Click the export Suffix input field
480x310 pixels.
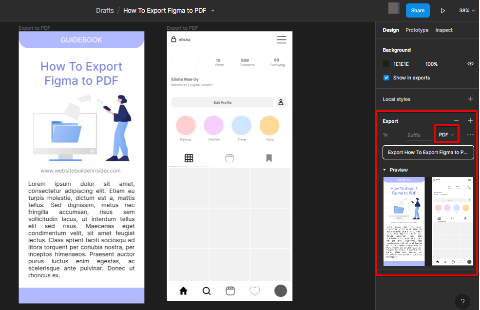coord(414,135)
